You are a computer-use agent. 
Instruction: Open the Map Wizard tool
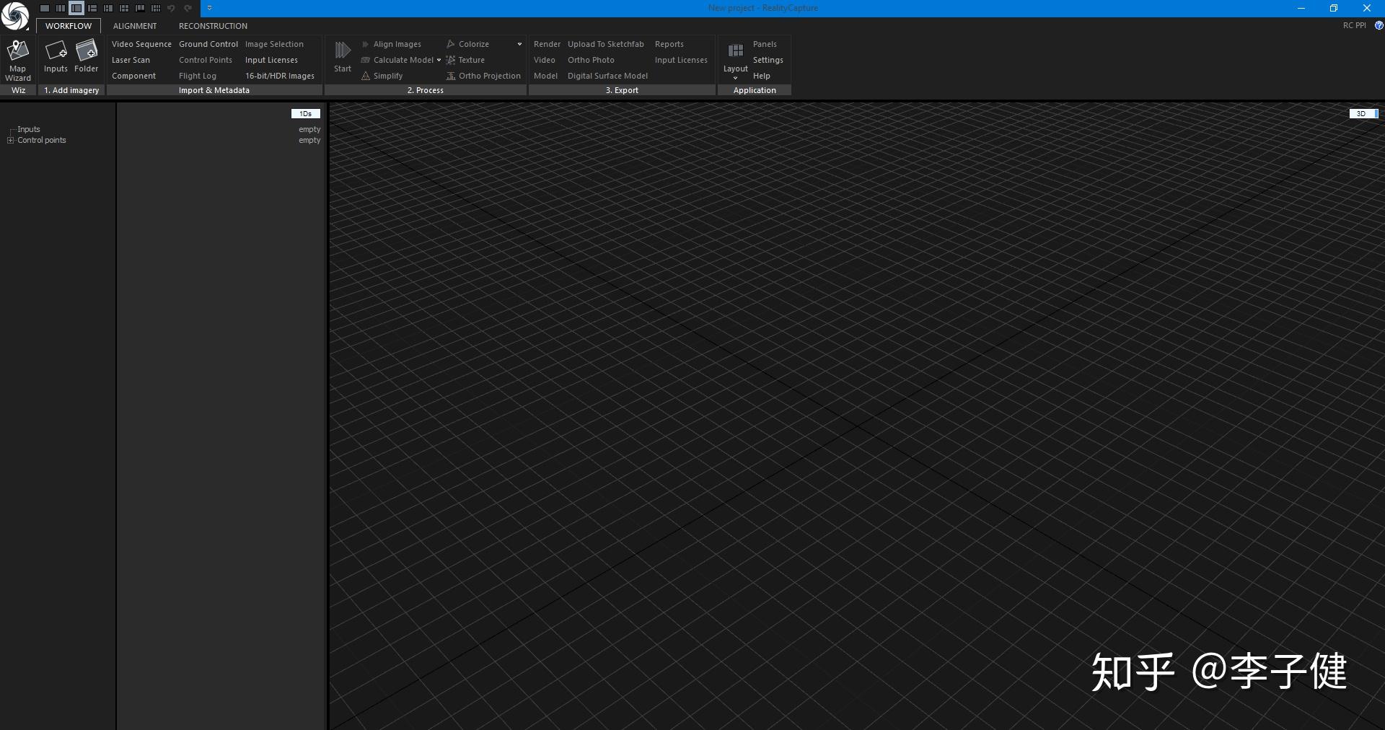point(17,61)
